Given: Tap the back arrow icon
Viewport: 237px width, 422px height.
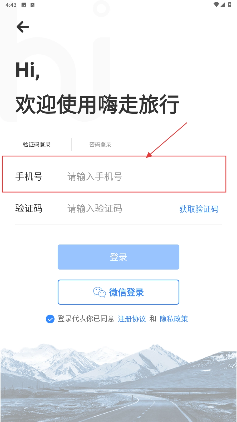Looking at the screenshot, I should click(x=23, y=27).
